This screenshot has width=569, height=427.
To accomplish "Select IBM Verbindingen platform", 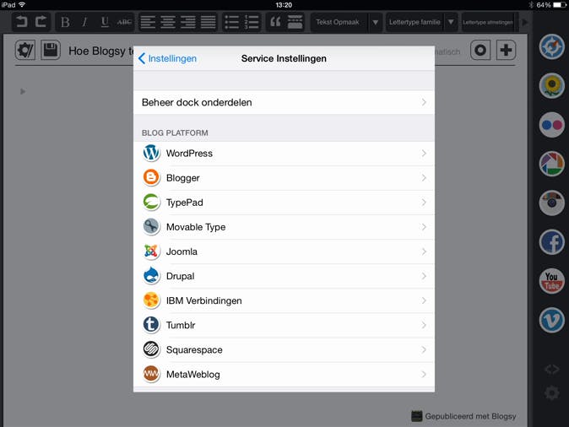I will pyautogui.click(x=284, y=300).
